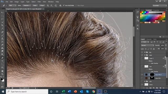Image resolution: width=168 pixels, height=94 pixels.
Task: Add a layer style fx
Action: pyautogui.click(x=147, y=88)
